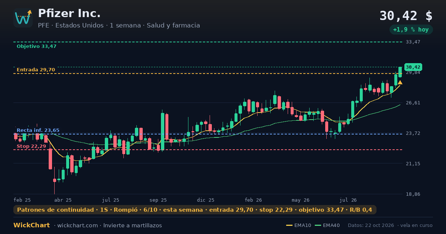This screenshot has height=234, width=446.
Task: Click the "EMA10" legend label
Action: pyautogui.click(x=303, y=225)
